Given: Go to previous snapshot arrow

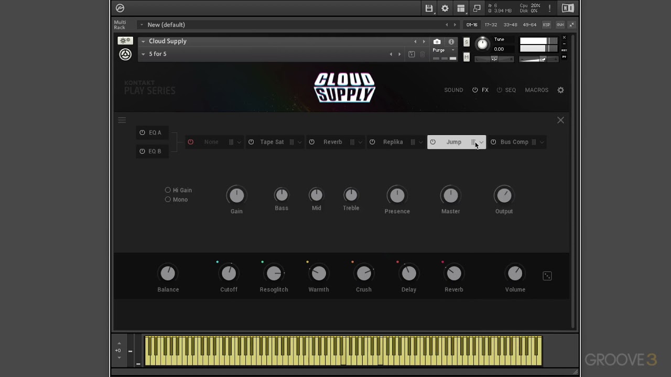Looking at the screenshot, I should [391, 54].
